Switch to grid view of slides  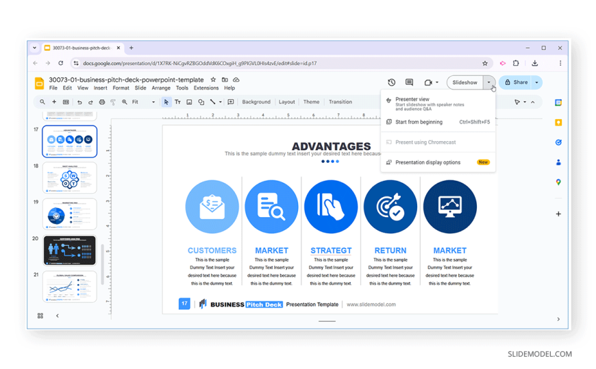[40, 316]
